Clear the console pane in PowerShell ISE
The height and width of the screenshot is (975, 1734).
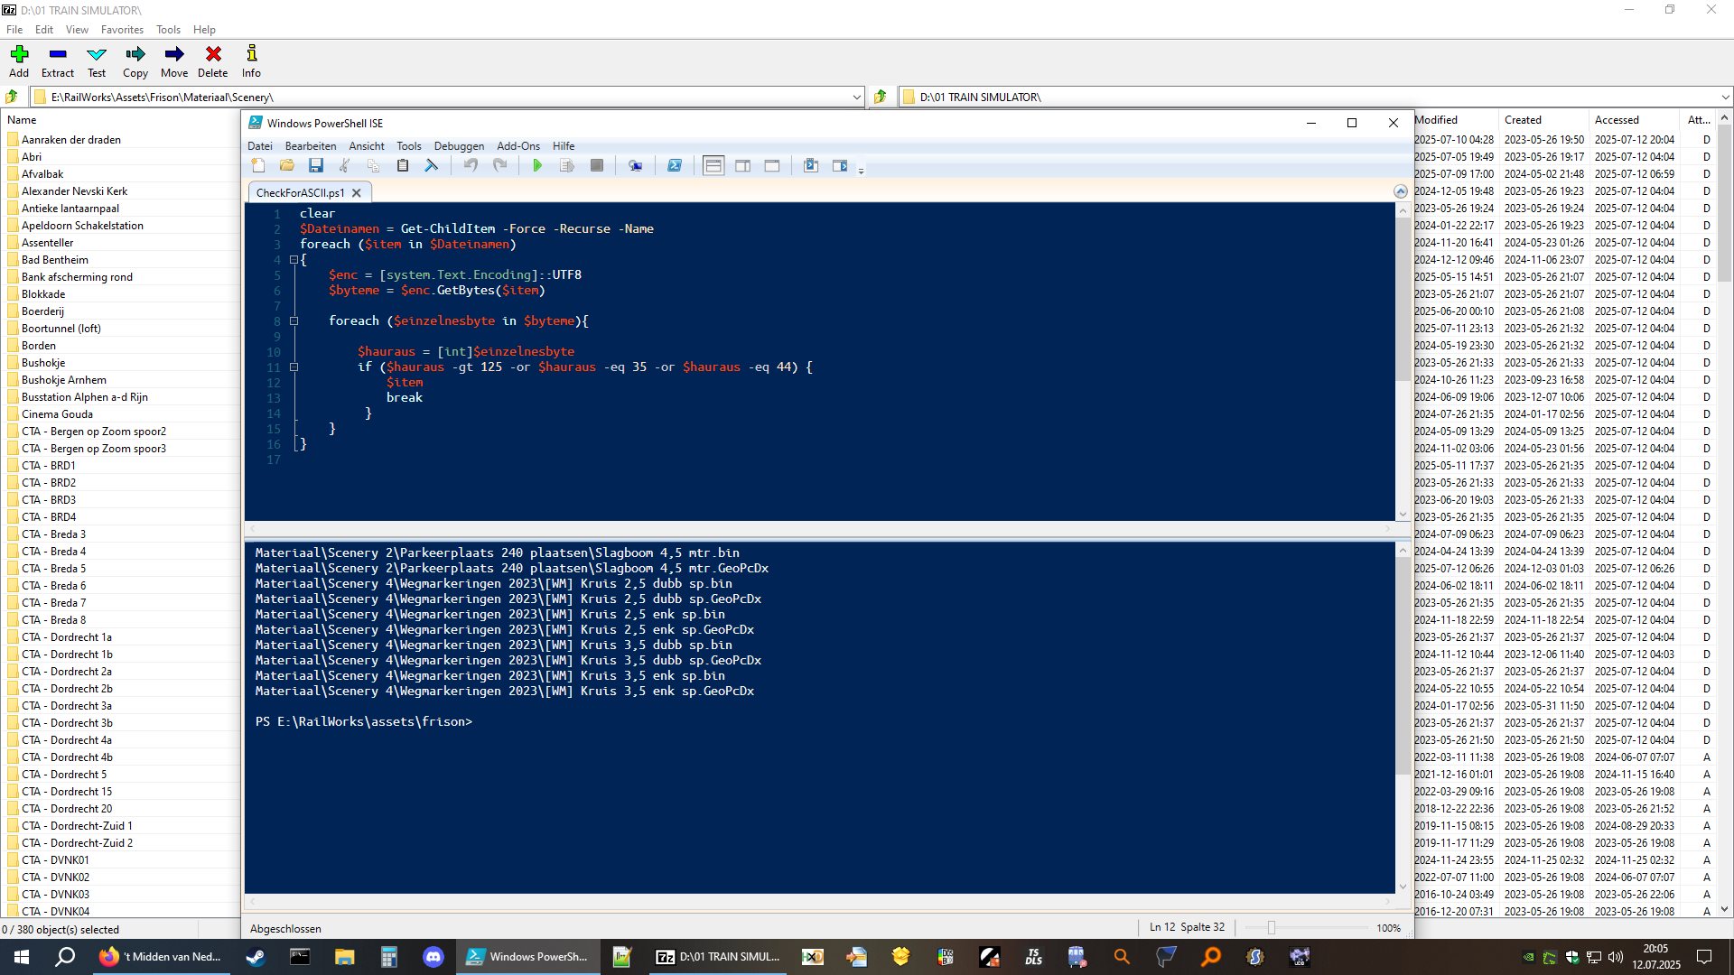(432, 165)
